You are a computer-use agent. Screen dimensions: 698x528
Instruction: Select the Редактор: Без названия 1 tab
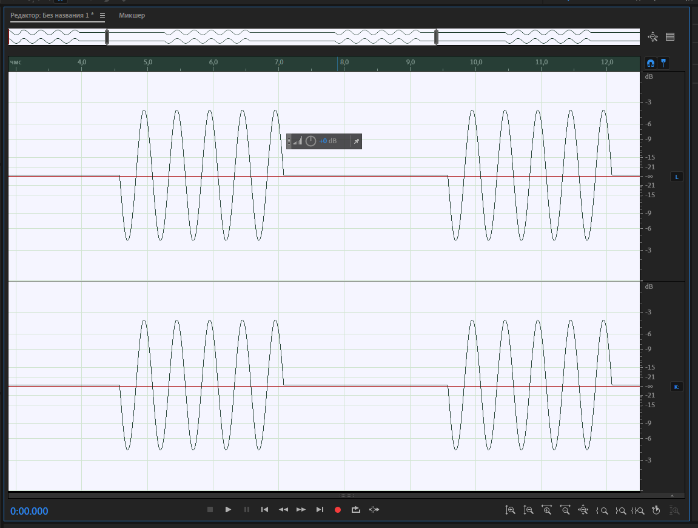coord(52,16)
